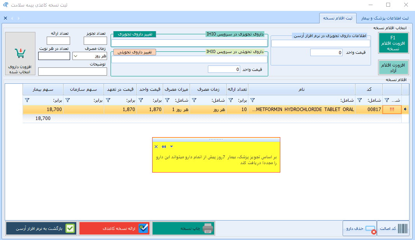Open filter for میزان مصرف column
415x240 pixels.
pyautogui.click(x=167, y=100)
